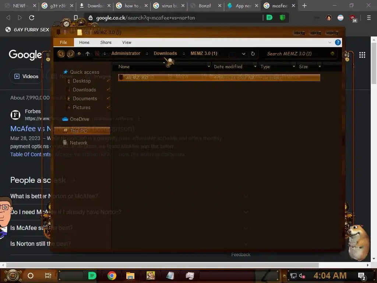
Task: Open the notepad icon on taskbar
Action: pos(170,276)
